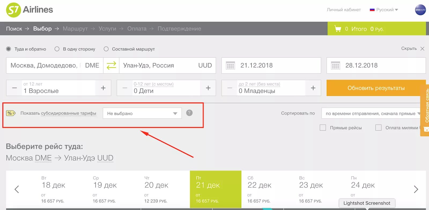Select the Туда и обратно radio button
The image size is (429, 210).
[x=9, y=49]
